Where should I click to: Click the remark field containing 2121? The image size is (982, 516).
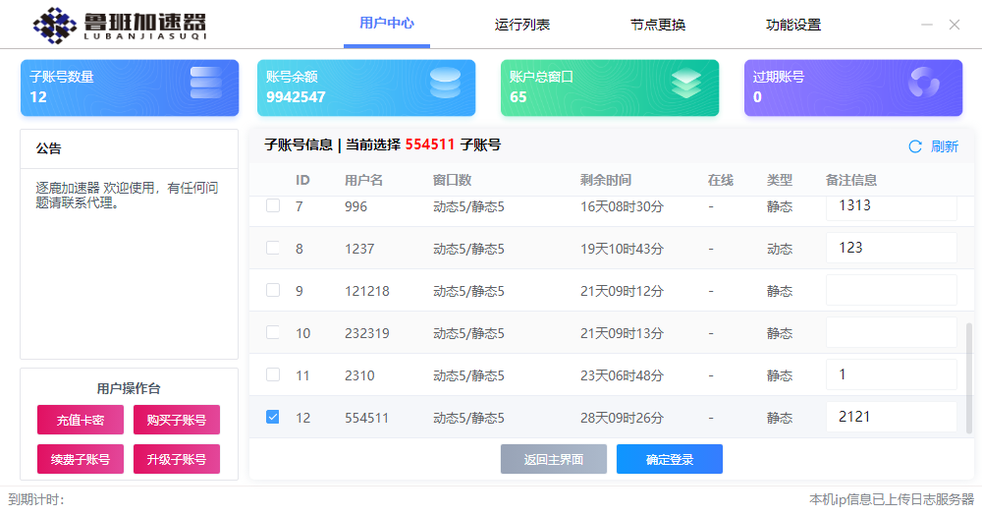click(891, 417)
